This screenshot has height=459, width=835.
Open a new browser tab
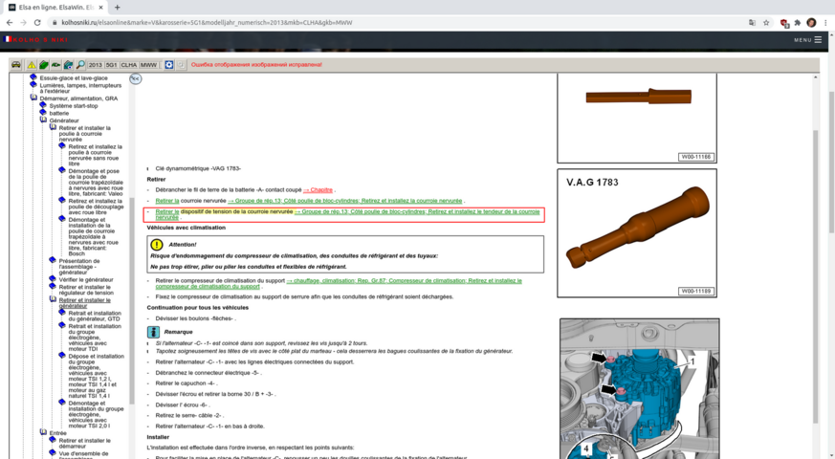click(x=117, y=8)
